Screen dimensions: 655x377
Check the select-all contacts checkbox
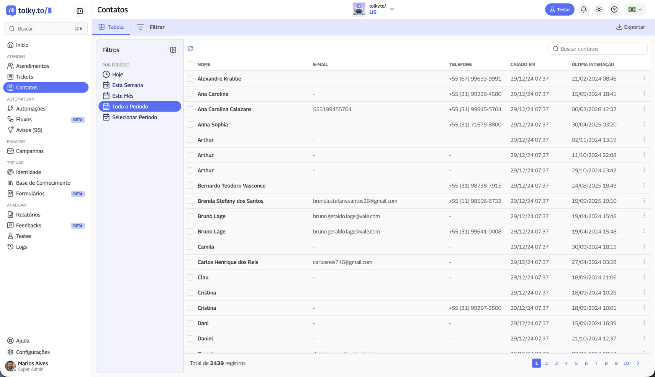(190, 65)
